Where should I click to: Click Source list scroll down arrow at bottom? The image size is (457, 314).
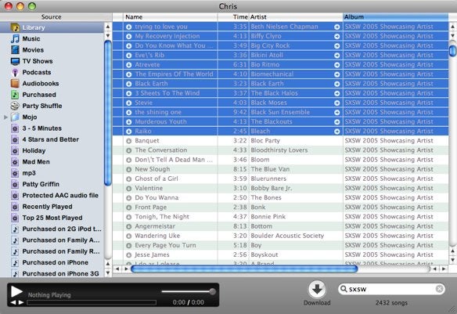[x=108, y=273]
